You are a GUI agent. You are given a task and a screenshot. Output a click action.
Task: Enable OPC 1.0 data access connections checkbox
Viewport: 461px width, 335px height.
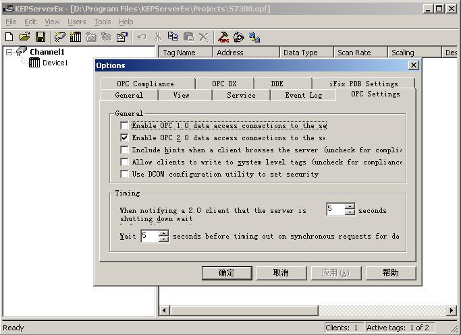coord(124,125)
